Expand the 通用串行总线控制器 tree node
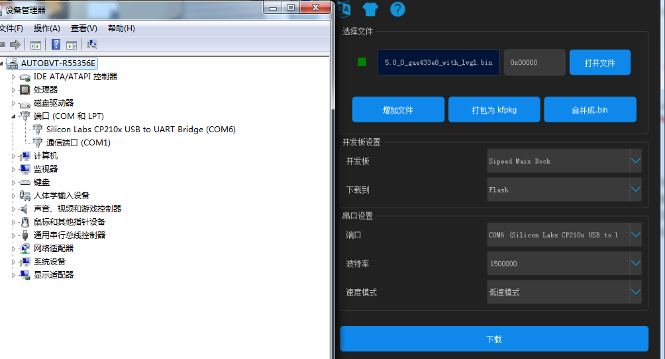Viewport: 665px width, 359px height. coord(13,235)
